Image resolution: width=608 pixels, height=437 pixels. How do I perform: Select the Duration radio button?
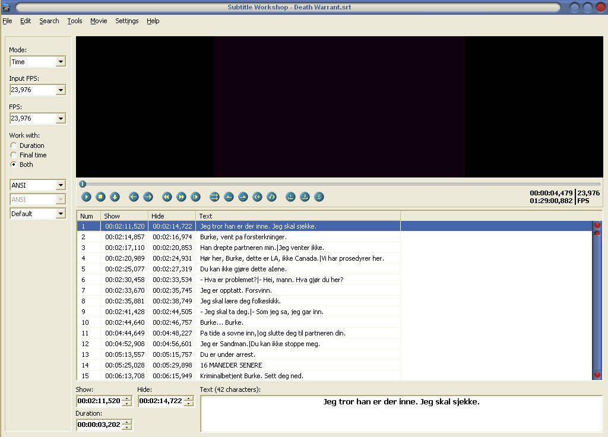click(14, 145)
